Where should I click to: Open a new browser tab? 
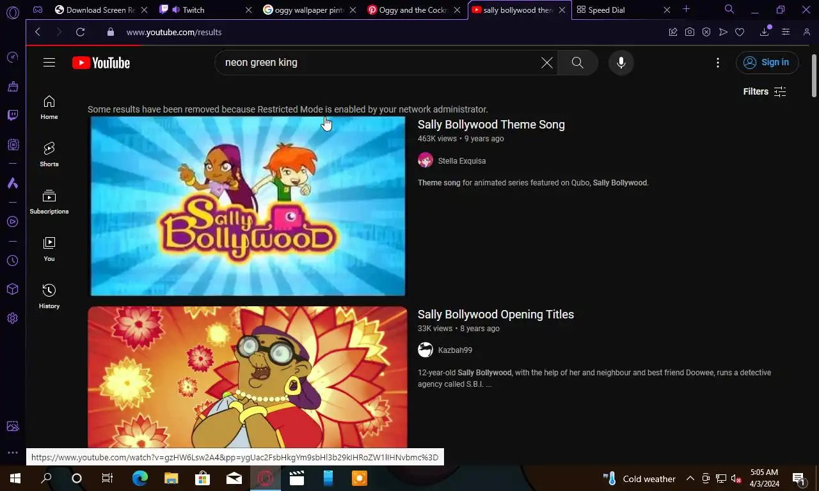pos(686,9)
